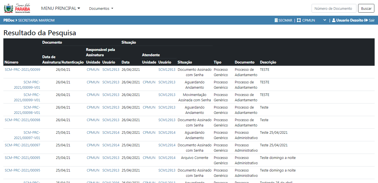Viewport: 378px width, 183px height.
Task: Open the Usuario Dezoito profile name
Action: pos(350,20)
